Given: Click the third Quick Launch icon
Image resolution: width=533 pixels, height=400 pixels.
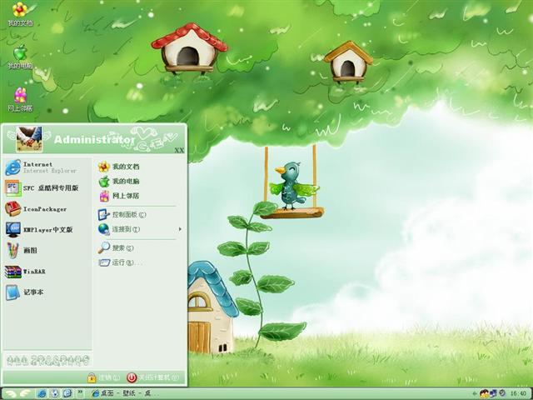Looking at the screenshot, I should [x=67, y=393].
